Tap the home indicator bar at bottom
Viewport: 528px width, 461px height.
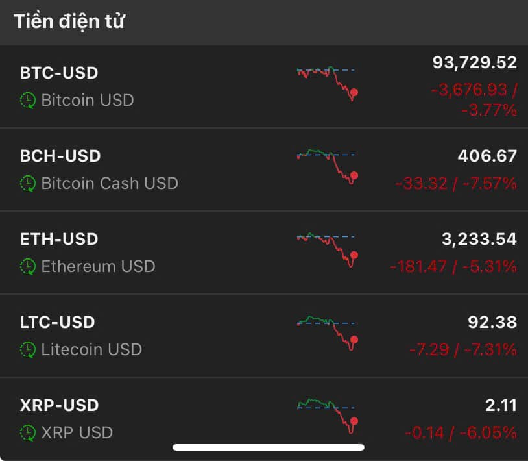[x=268, y=447]
